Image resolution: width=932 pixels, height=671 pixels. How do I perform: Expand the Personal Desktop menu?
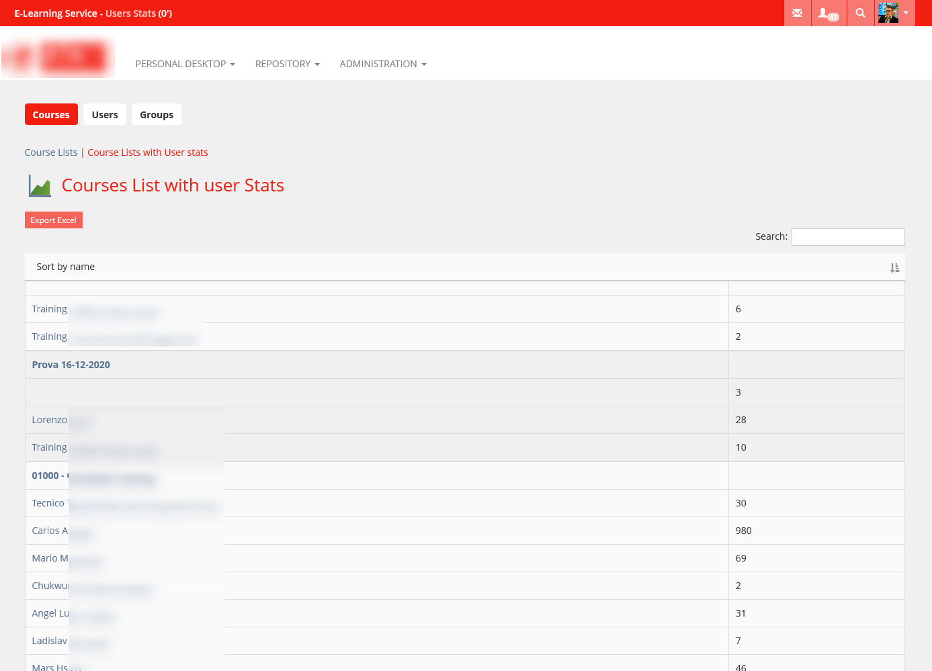[x=185, y=64]
